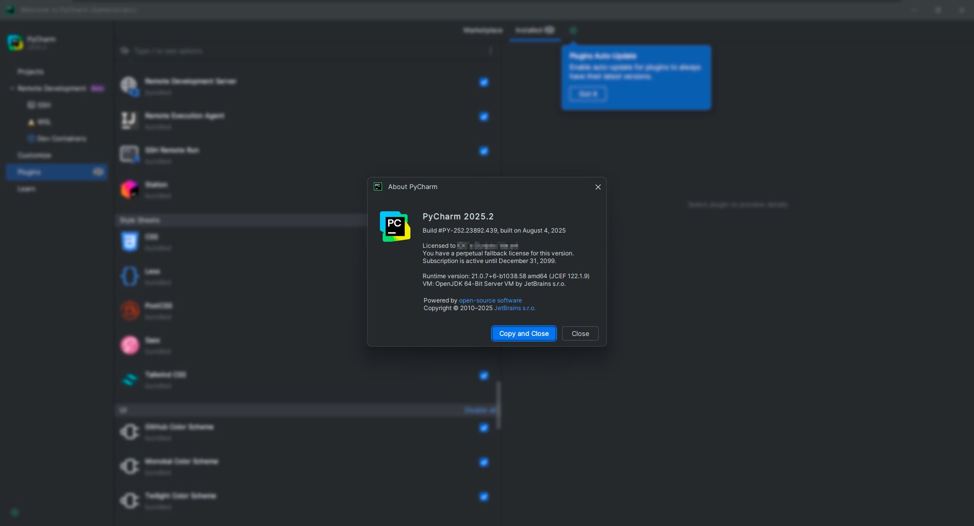Image resolution: width=974 pixels, height=526 pixels.
Task: Click the Close button in the About dialog
Action: point(580,333)
